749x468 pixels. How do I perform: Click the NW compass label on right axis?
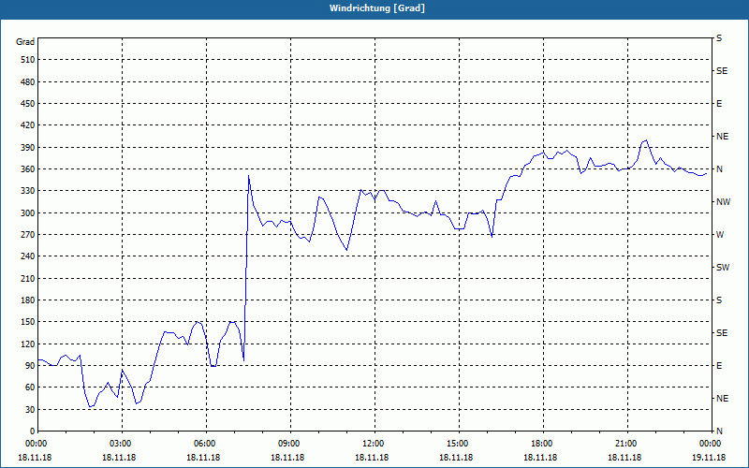[x=723, y=202]
